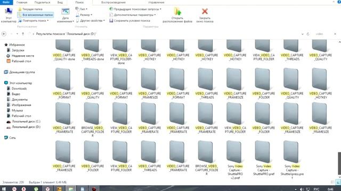This screenshot has height=191, width=341.
Task: Click the address bar path field
Action: coord(165,34)
